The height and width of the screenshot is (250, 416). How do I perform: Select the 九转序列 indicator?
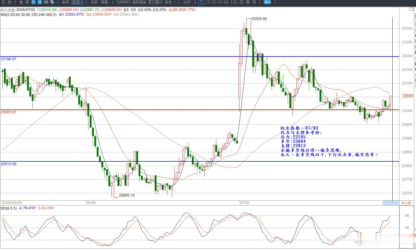(x=123, y=2)
